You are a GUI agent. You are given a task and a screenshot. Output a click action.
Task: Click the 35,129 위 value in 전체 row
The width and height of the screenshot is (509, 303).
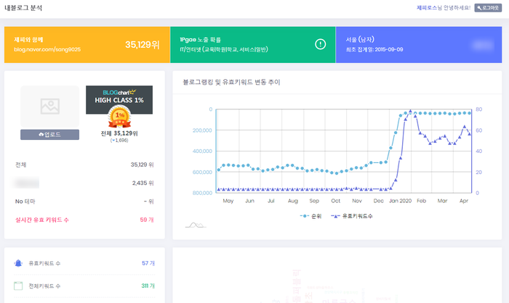[143, 165]
